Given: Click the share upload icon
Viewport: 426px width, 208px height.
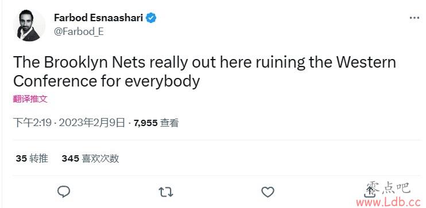Looking at the screenshot, I should coord(369,190).
